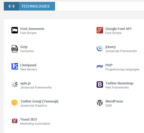This screenshot has width=144, height=133.
Task: Click the code arrows icon in header
Action: (x=11, y=6)
